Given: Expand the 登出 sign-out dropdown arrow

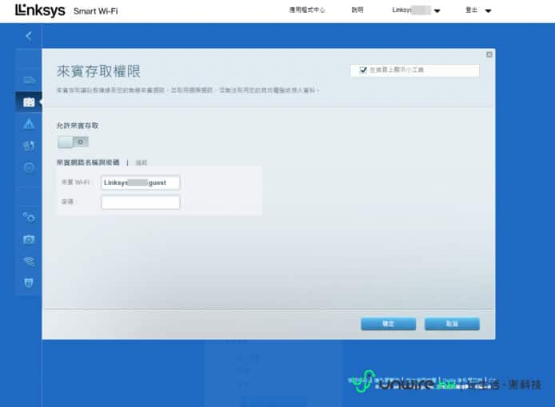Looking at the screenshot, I should [488, 11].
